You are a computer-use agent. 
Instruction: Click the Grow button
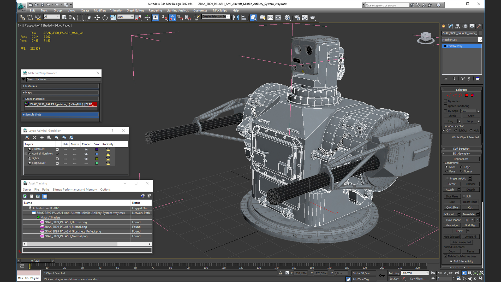tap(471, 116)
